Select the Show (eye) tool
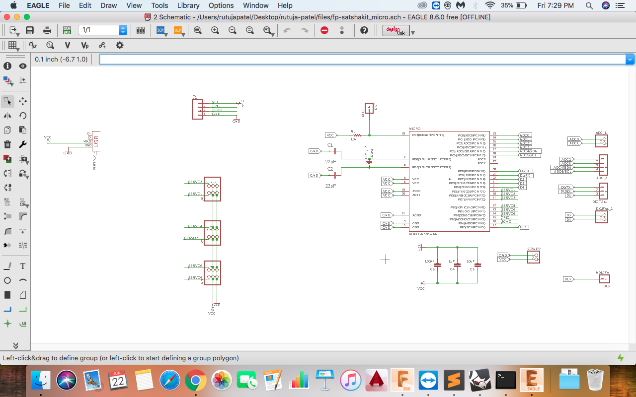Image resolution: width=636 pixels, height=397 pixels. pyautogui.click(x=23, y=66)
